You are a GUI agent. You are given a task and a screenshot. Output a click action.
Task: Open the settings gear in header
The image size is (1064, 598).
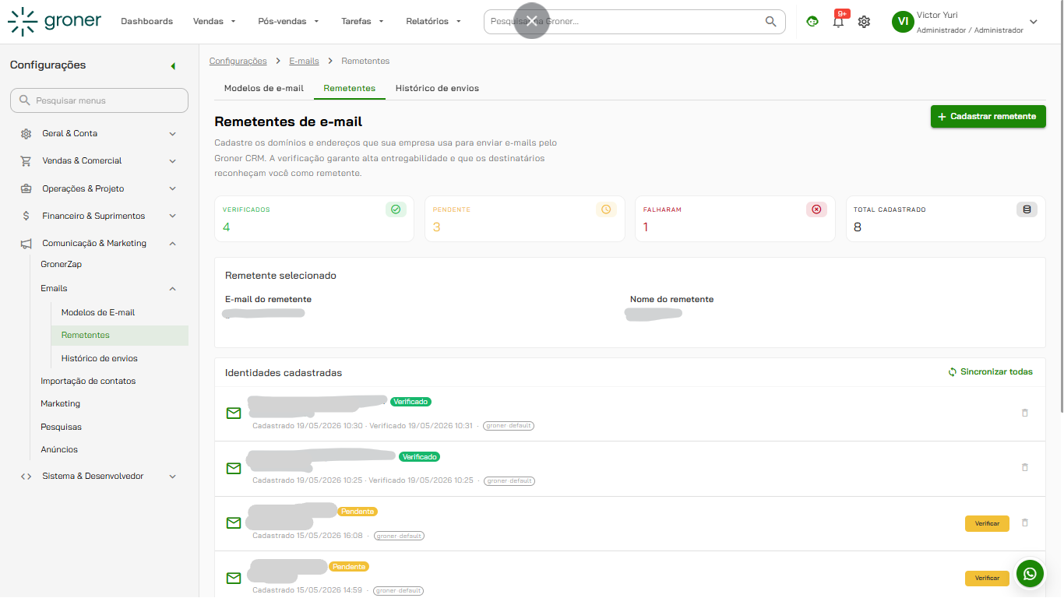click(x=864, y=22)
